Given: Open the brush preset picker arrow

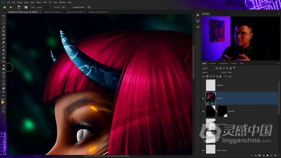Looking at the screenshot, I should 22,7.
